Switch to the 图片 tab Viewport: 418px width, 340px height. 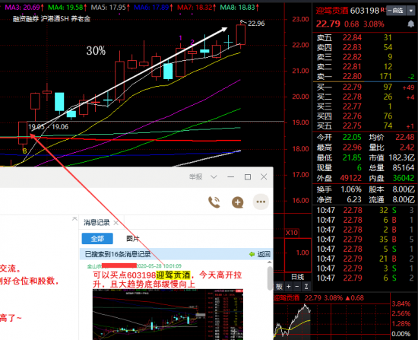(x=133, y=239)
